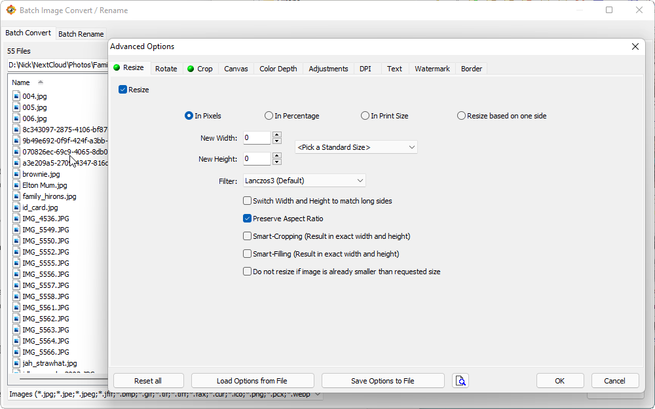The width and height of the screenshot is (655, 409).
Task: Disable Preserve Aspect Ratio
Action: [x=247, y=219]
